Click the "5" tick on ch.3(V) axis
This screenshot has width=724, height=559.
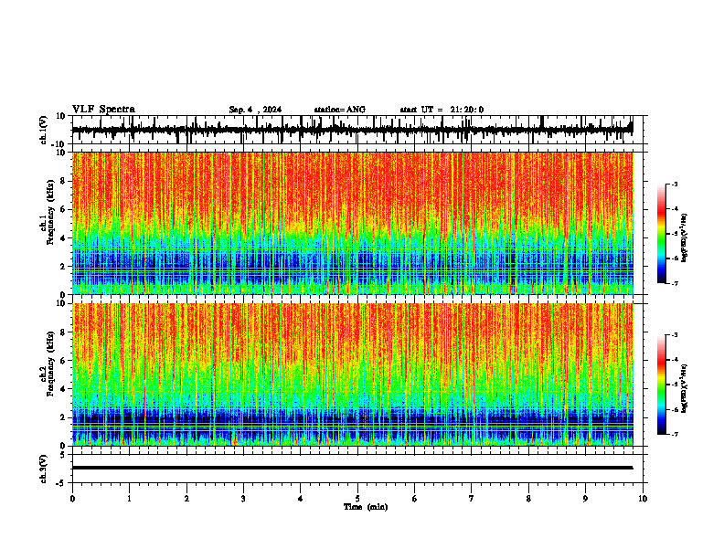coord(63,455)
